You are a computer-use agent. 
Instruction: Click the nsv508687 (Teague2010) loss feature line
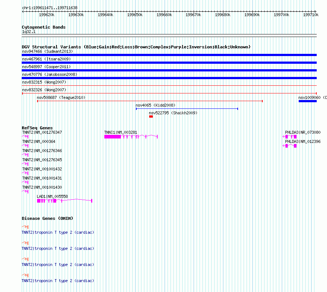click(150, 101)
